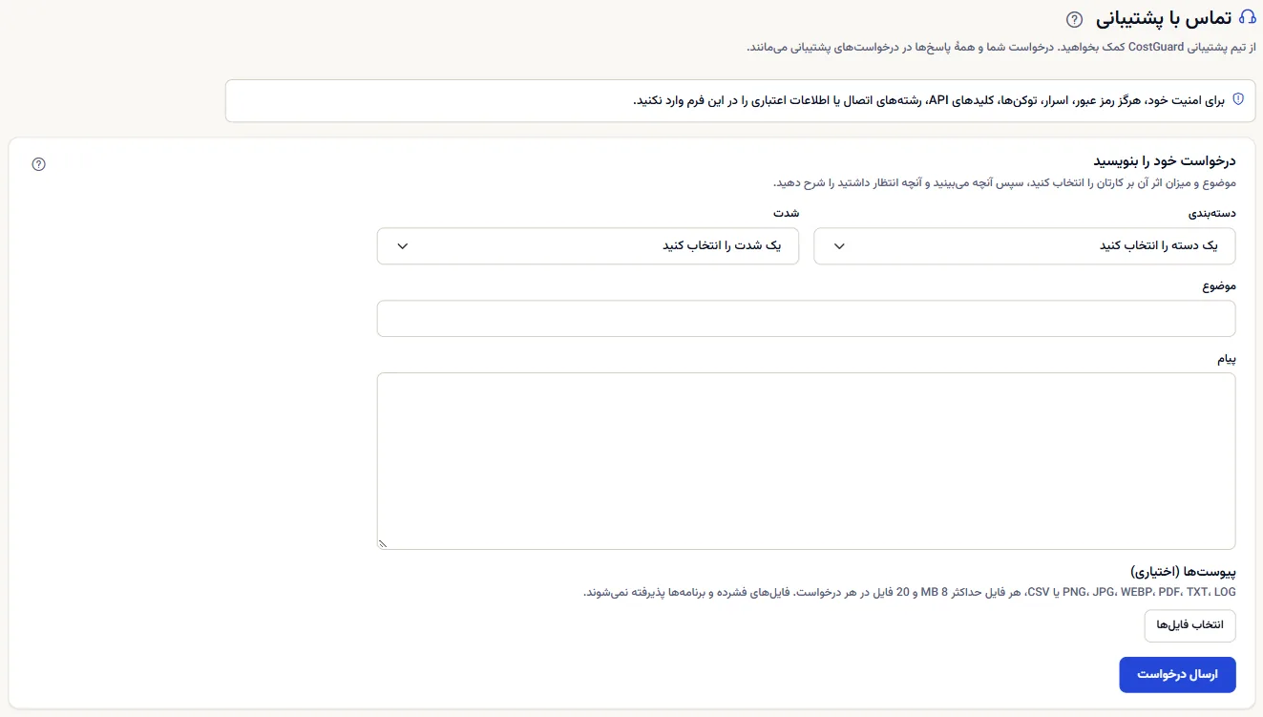Click «انتخاب فایل‌ها» choose files button
Screen dimensions: 1263x717
click(x=1189, y=625)
